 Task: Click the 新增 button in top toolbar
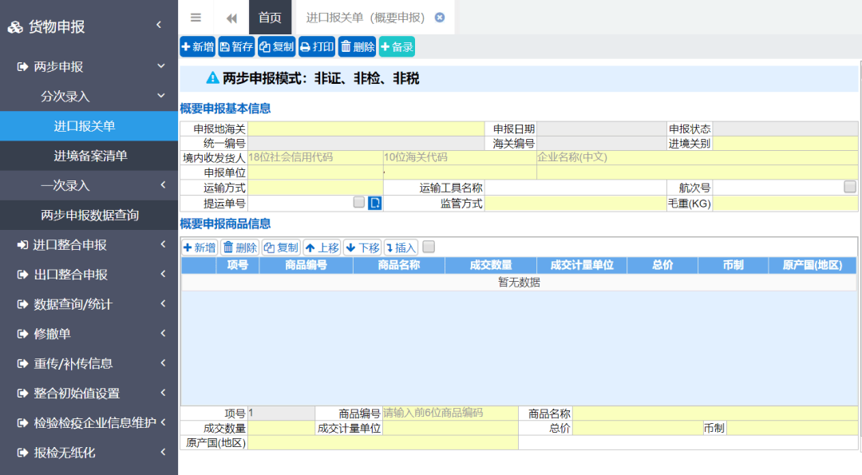[196, 46]
